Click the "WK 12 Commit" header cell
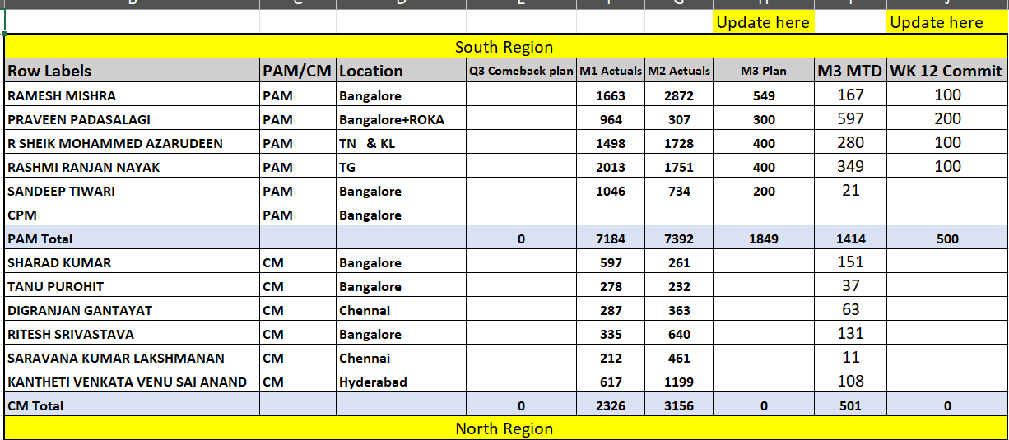This screenshot has height=440, width=1009. (946, 72)
